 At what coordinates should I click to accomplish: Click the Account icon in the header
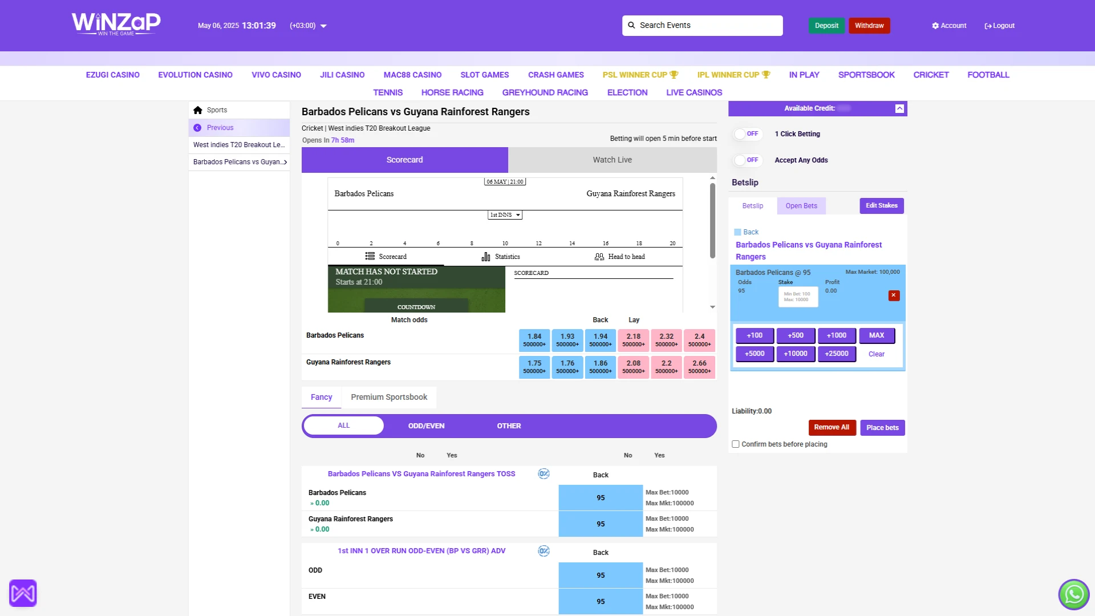pos(935,25)
